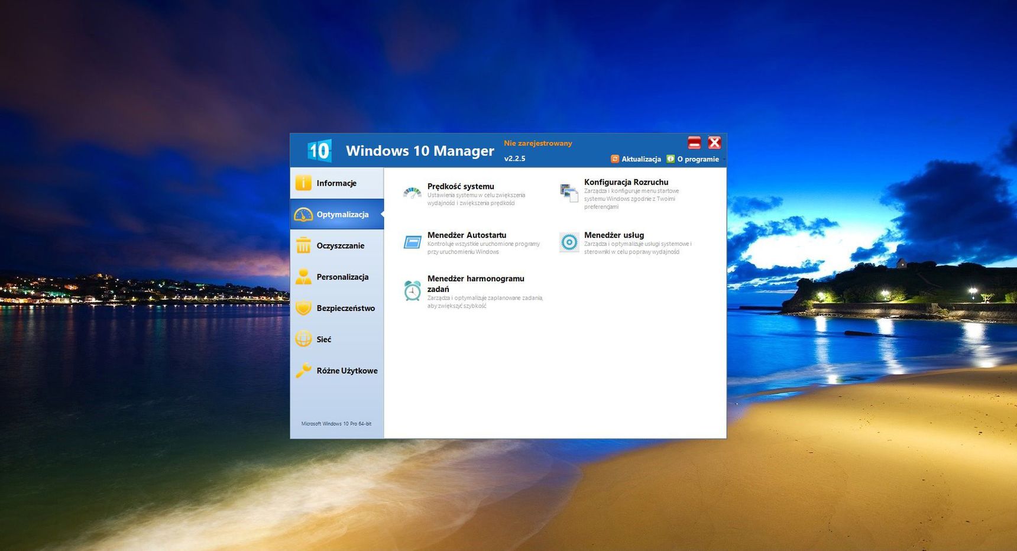Open Prędkość systemu tool
The width and height of the screenshot is (1017, 551).
click(x=461, y=186)
